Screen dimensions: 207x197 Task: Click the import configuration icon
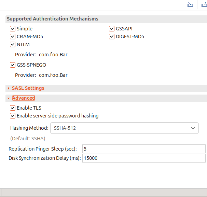(x=190, y=5)
